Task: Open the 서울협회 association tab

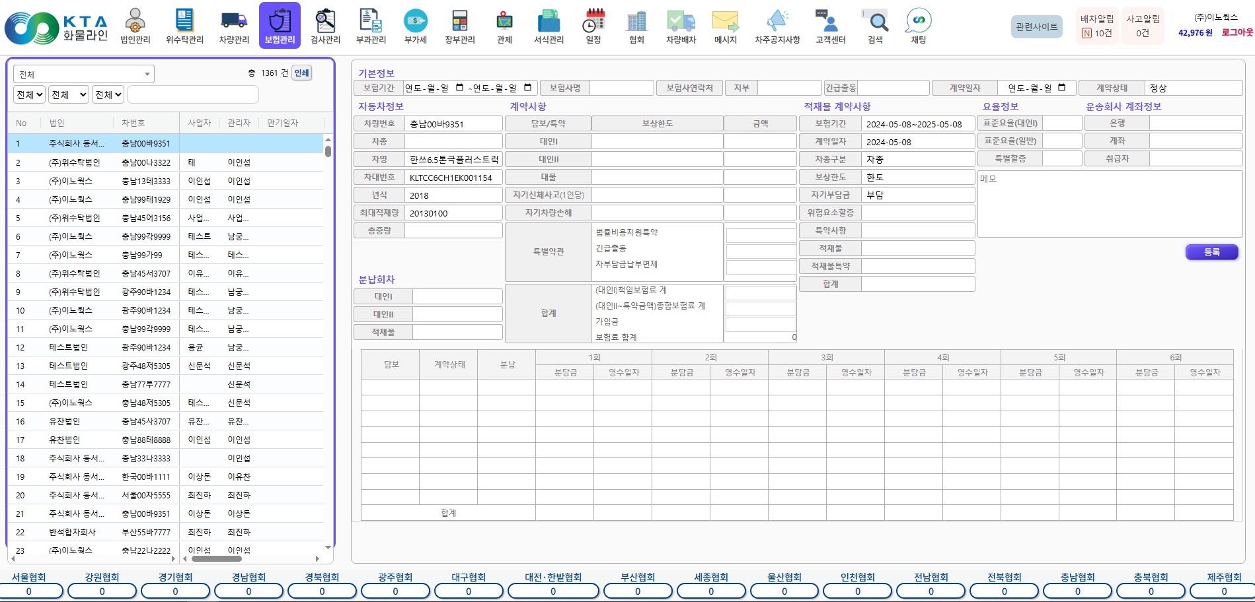Action: [28, 577]
